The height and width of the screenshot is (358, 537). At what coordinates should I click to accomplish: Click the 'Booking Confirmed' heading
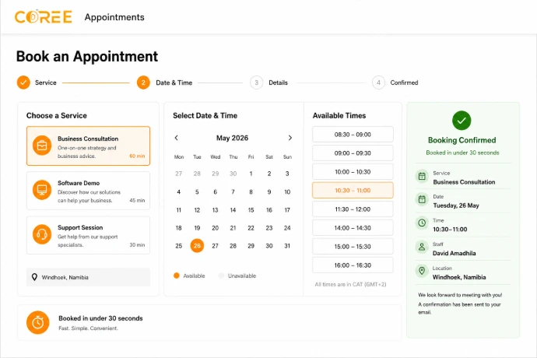point(462,140)
